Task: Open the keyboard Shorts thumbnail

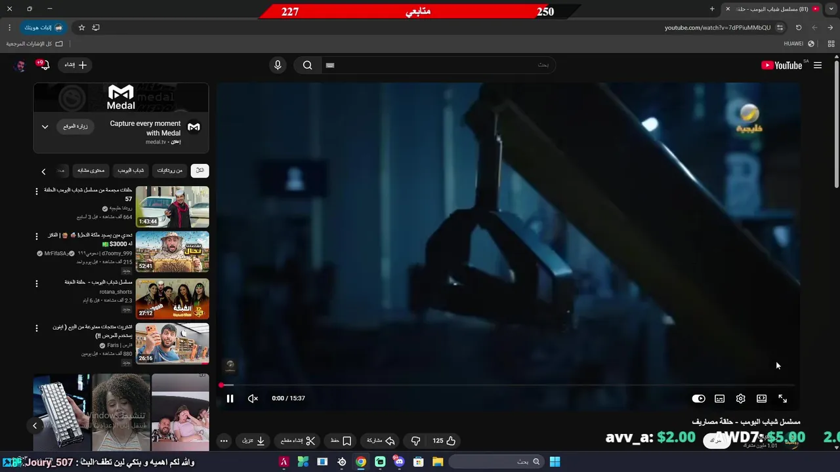Action: click(x=62, y=412)
